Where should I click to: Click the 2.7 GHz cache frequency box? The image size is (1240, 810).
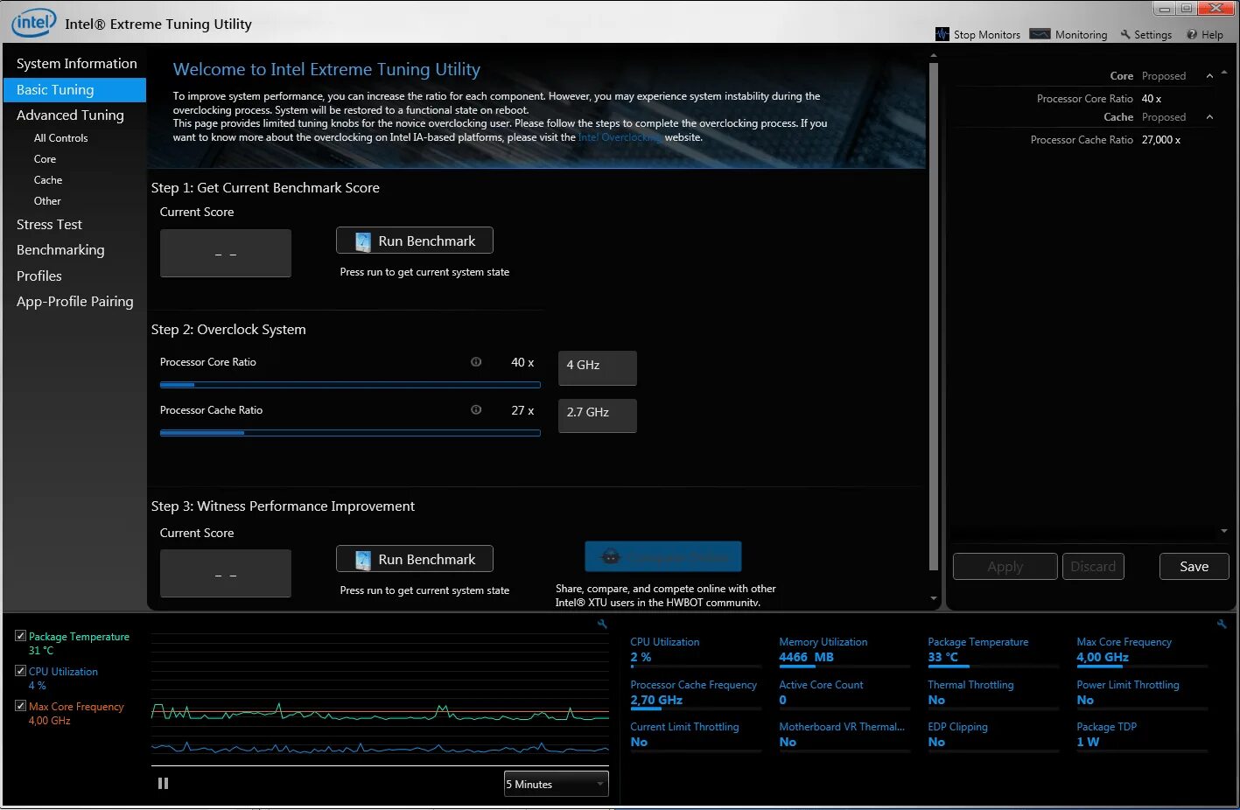pyautogui.click(x=598, y=415)
